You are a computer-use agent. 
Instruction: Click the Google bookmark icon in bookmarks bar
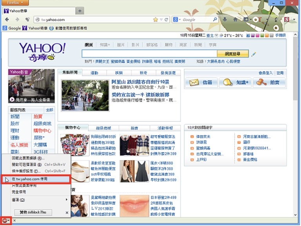(x=5, y=28)
